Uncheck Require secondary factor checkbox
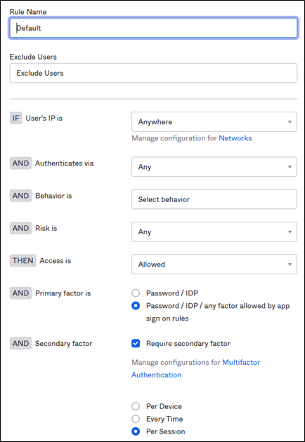Screen dimensions: 305x442 click(x=136, y=343)
